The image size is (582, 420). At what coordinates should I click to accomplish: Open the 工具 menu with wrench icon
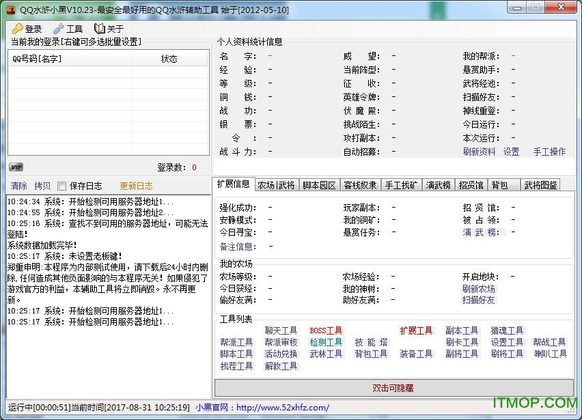point(68,29)
